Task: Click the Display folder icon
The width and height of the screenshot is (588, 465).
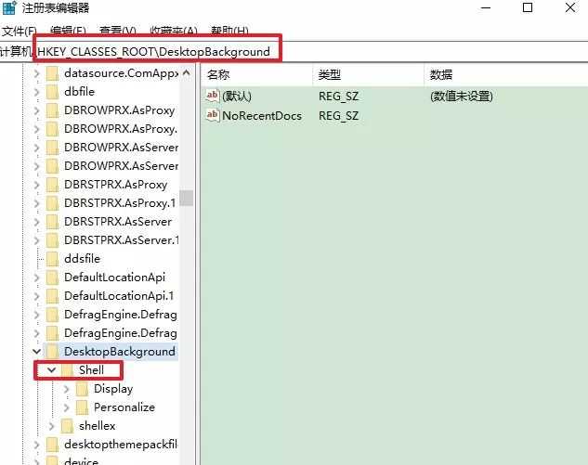Action: click(x=82, y=389)
